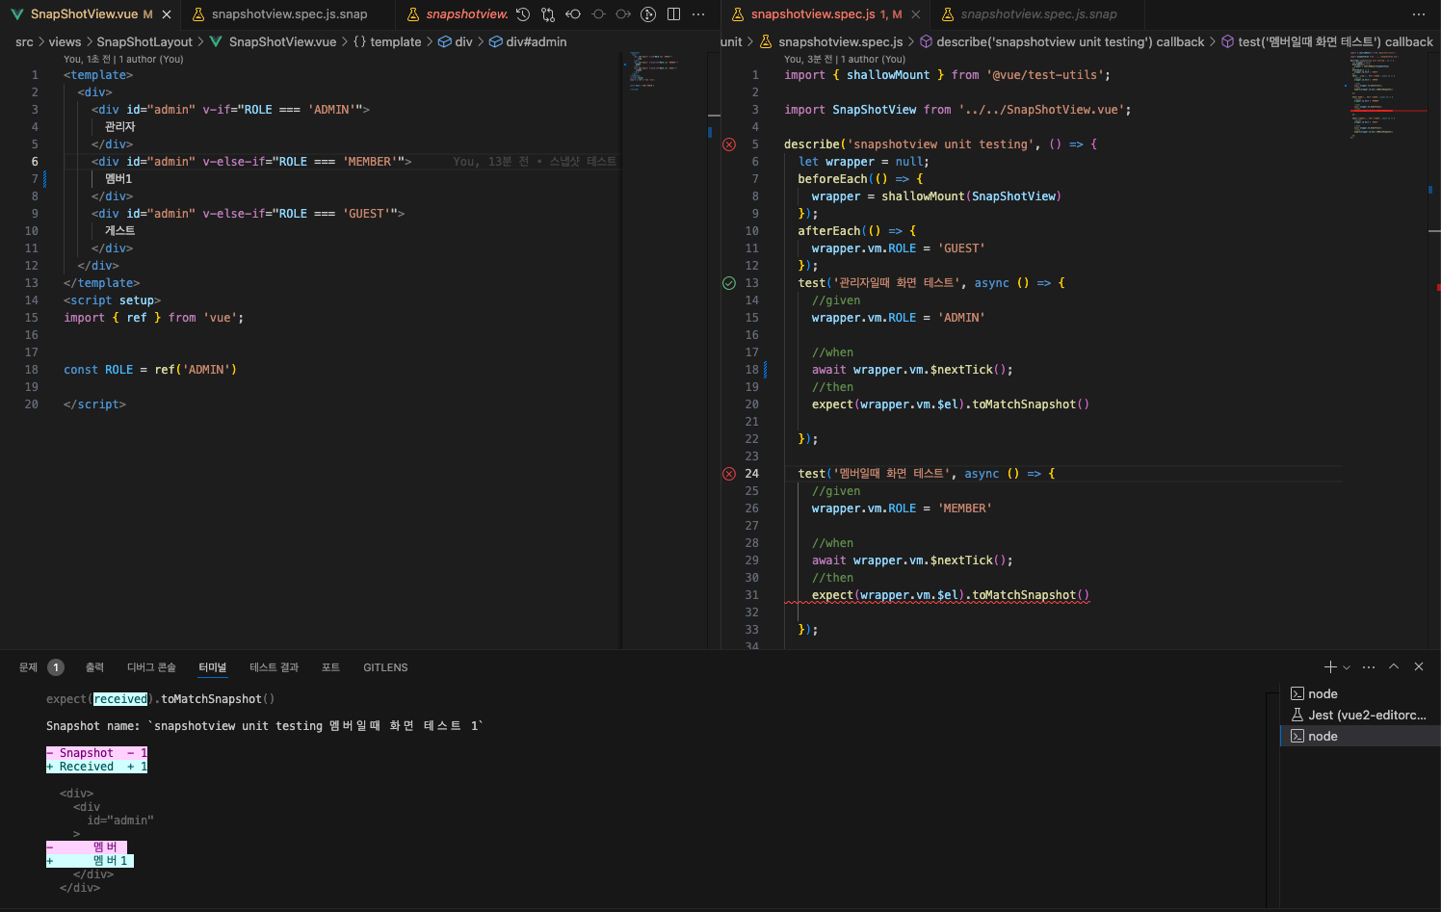Screen dimensions: 1441x912
Task: Click the left editor minimap
Action: (x=664, y=72)
